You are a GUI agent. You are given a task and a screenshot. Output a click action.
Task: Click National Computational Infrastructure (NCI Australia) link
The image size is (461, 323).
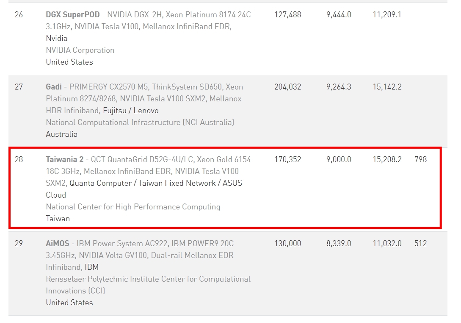pyautogui.click(x=140, y=122)
